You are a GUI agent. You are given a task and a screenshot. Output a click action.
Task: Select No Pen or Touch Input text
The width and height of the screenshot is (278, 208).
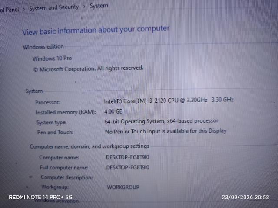pyautogui.click(x=166, y=131)
